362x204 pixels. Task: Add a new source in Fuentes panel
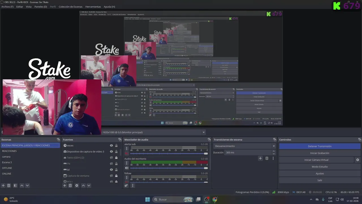64,186
